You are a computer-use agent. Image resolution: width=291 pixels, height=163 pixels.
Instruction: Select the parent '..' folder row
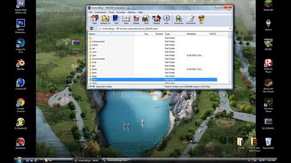[x=153, y=38]
